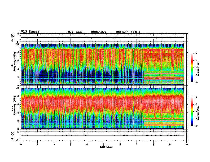Click the 'Time (min)' axis title
Viewport: 210px width, 162px height.
tap(106, 147)
